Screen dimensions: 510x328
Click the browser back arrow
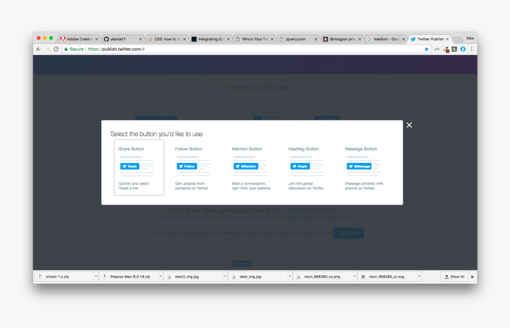click(39, 49)
